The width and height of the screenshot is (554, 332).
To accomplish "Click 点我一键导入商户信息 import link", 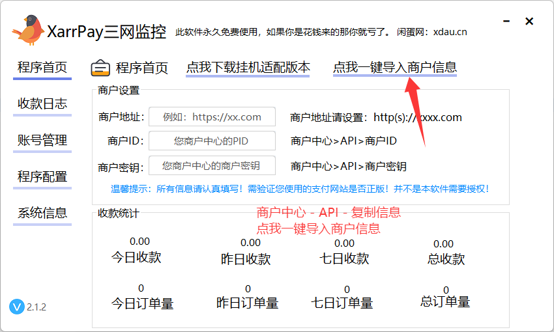I will 394,67.
